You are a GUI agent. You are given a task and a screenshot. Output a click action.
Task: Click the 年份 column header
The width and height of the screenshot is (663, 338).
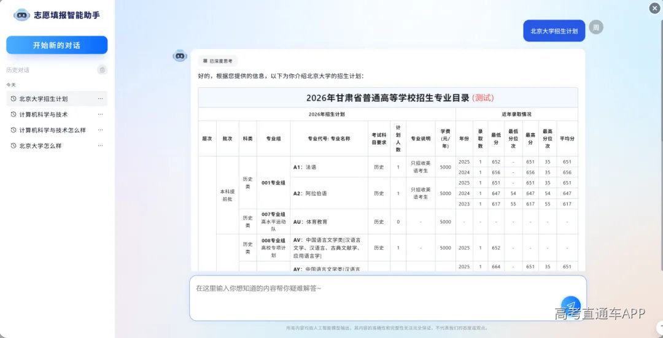464,139
